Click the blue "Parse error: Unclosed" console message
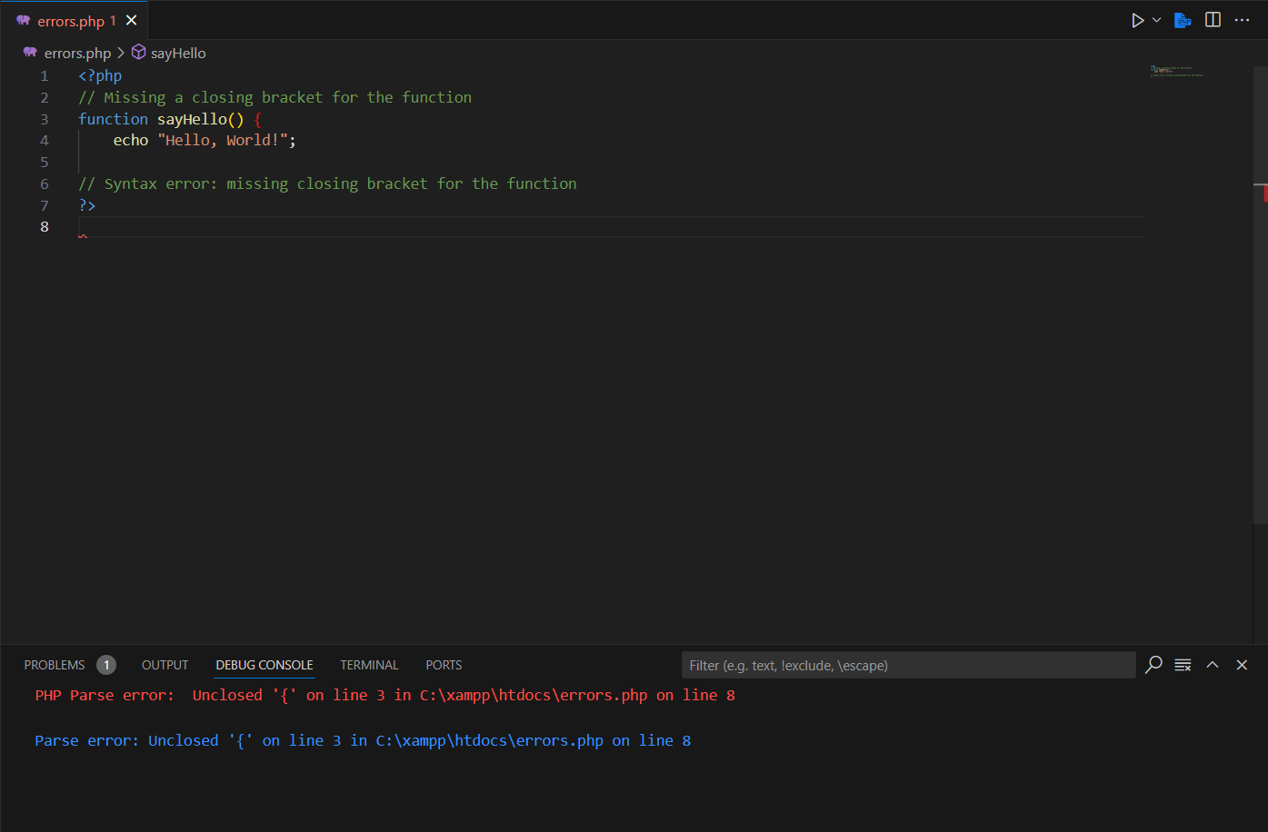The height and width of the screenshot is (832, 1268). (363, 740)
